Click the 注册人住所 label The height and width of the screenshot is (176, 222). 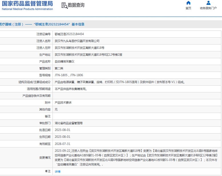click(43, 48)
